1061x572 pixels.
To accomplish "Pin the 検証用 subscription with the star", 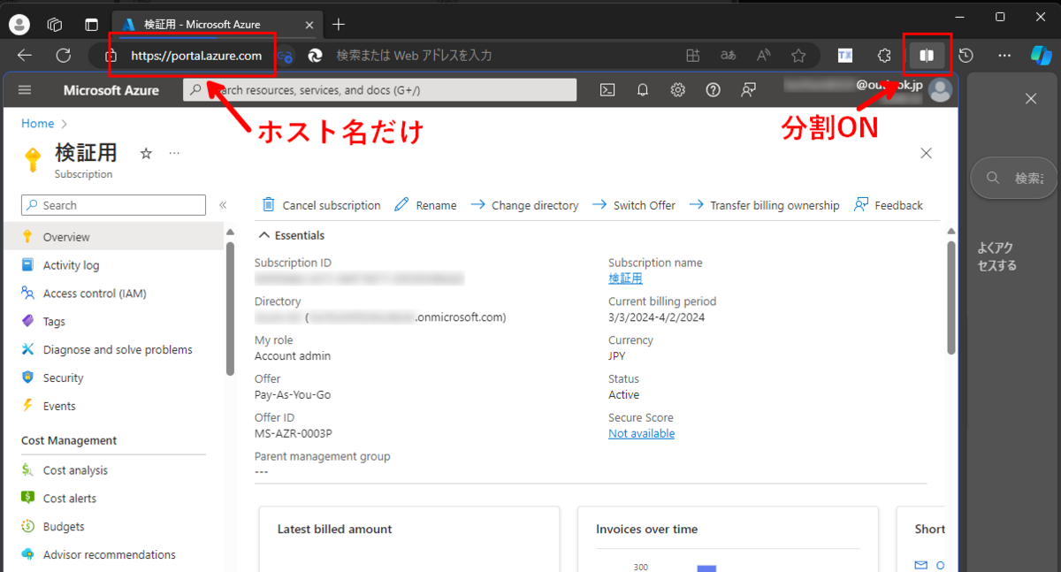I will [146, 154].
